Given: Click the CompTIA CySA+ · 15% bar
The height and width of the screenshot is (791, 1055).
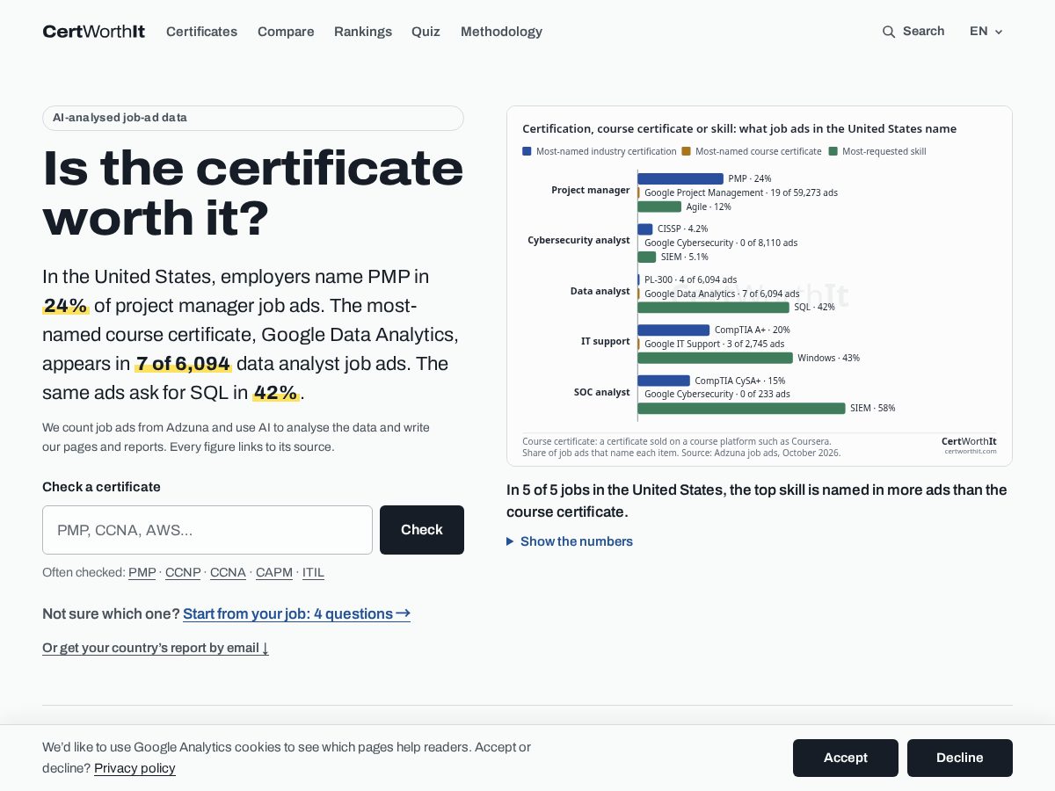Looking at the screenshot, I should [664, 381].
